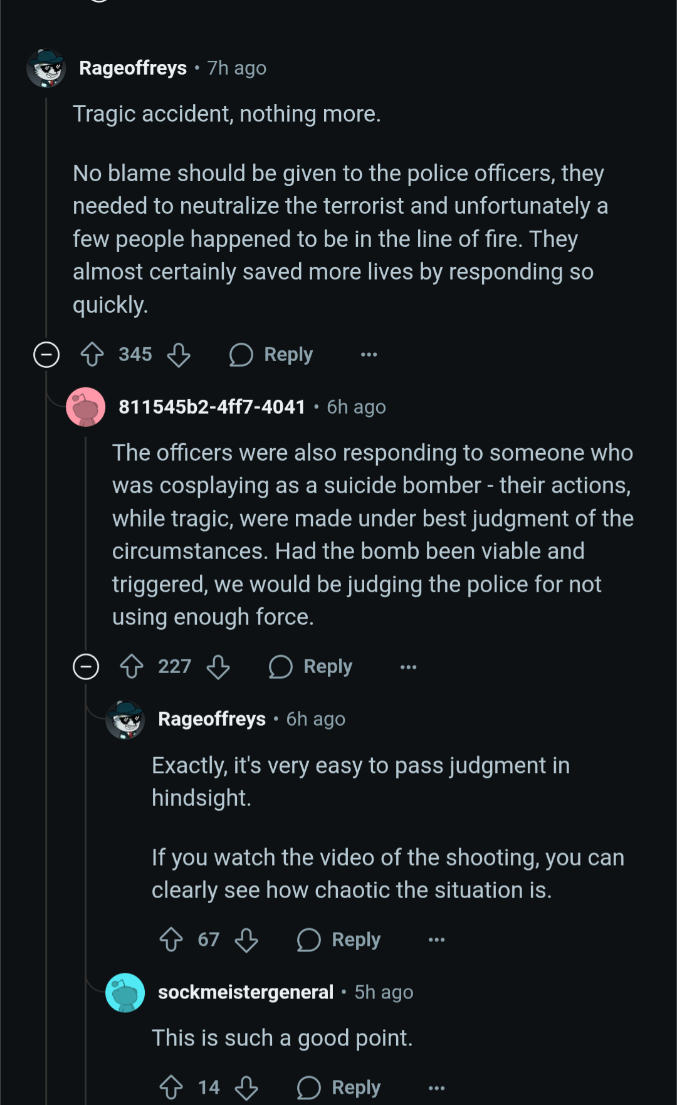Screen dimensions: 677x1105
Task: Open Rageoffreys' profile from top comment username
Action: 133,68
